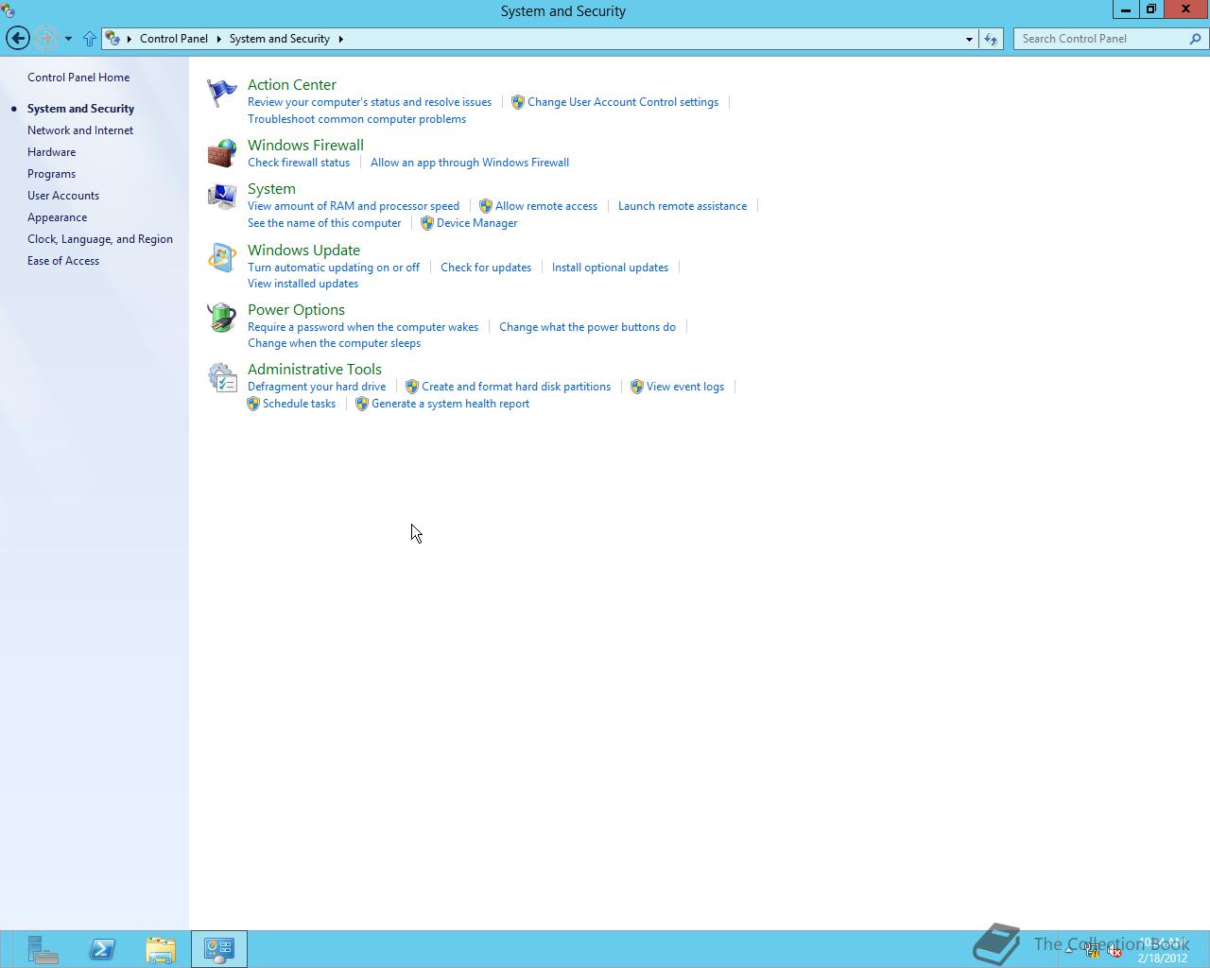Change when the computer sleeps
Screen dimensions: 1210x968
pos(334,343)
